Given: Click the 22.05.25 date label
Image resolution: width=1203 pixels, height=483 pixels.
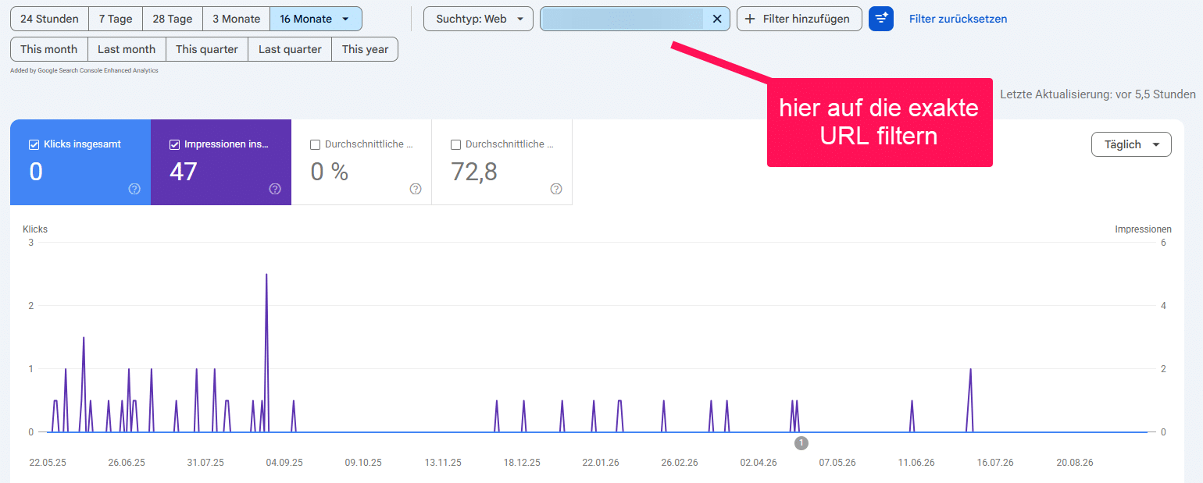Looking at the screenshot, I should point(48,463).
